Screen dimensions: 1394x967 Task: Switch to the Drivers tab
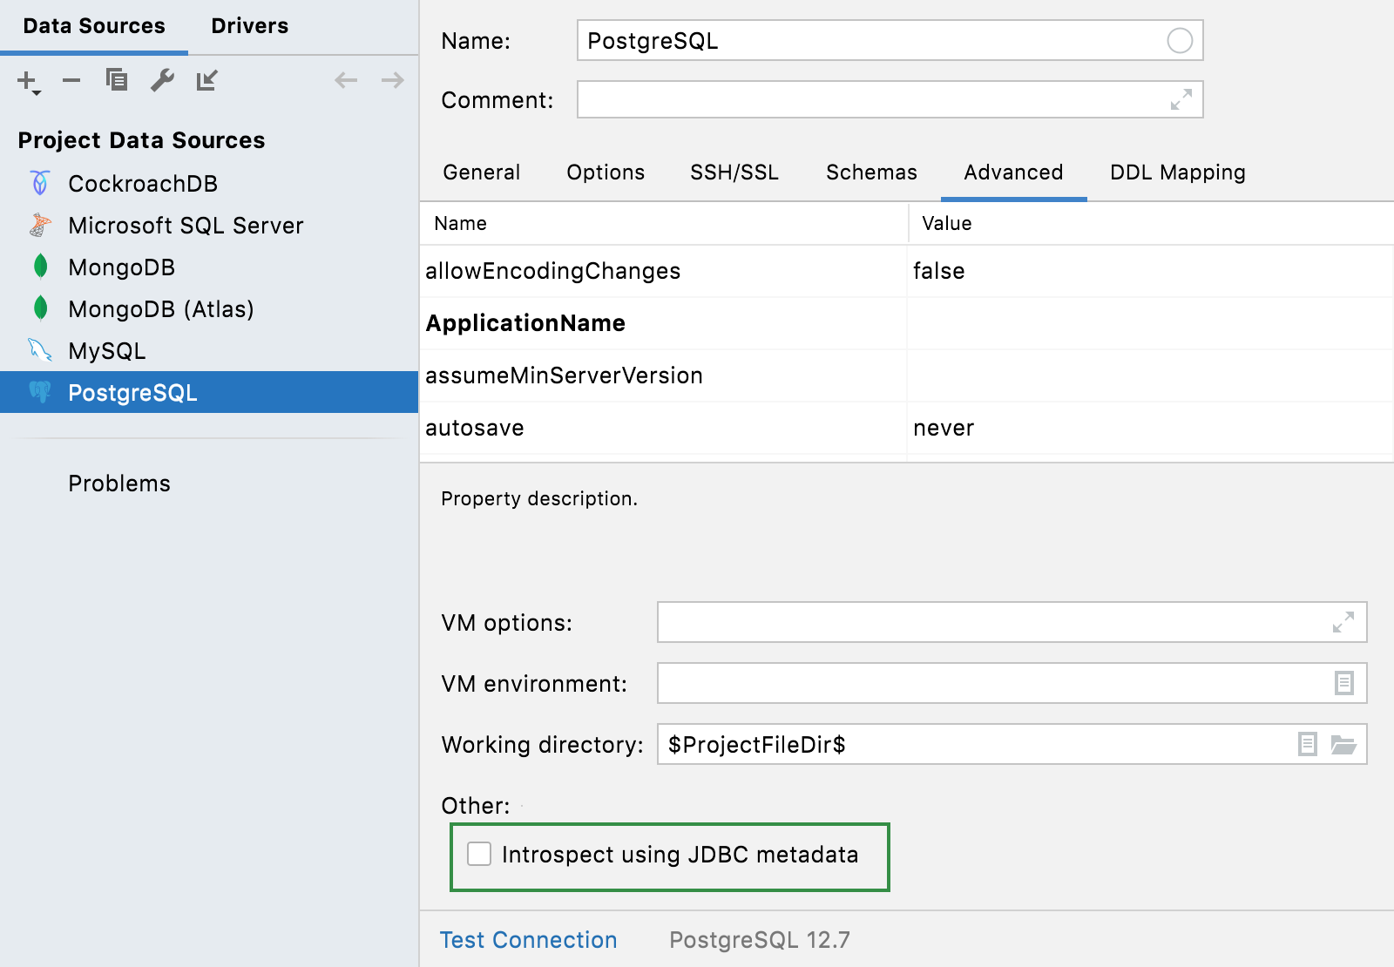coord(249,25)
